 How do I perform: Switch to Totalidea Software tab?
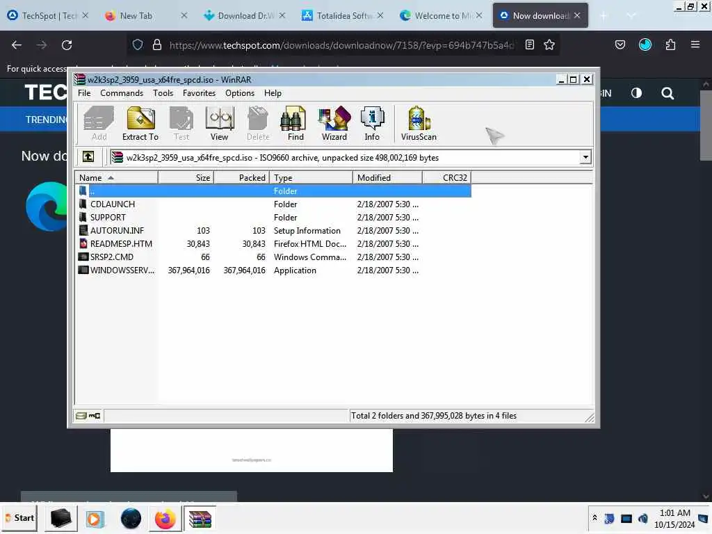(343, 15)
